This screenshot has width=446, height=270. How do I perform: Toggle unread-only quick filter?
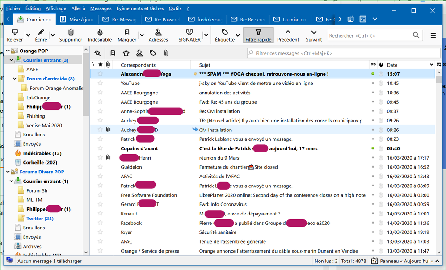pyautogui.click(x=113, y=53)
